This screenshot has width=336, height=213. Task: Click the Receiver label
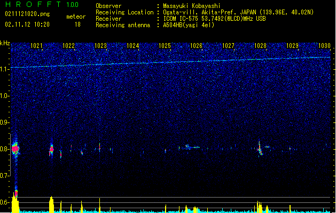point(108,19)
